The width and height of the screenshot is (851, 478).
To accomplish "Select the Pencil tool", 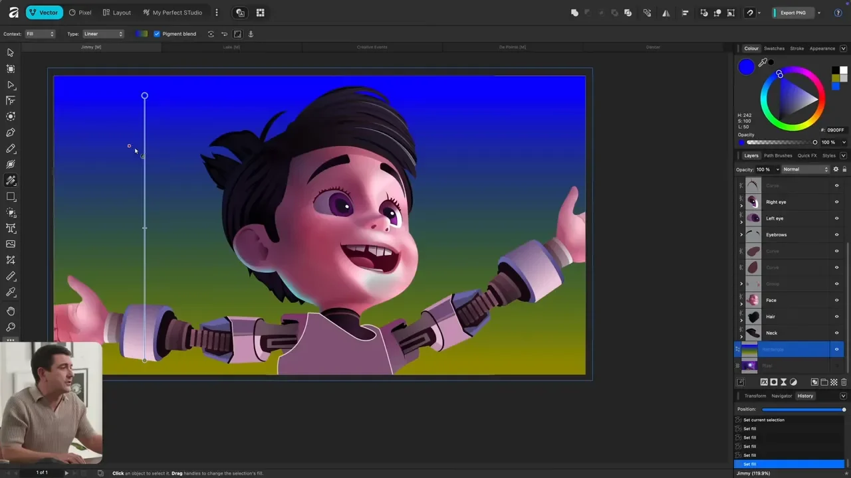I will [11, 149].
